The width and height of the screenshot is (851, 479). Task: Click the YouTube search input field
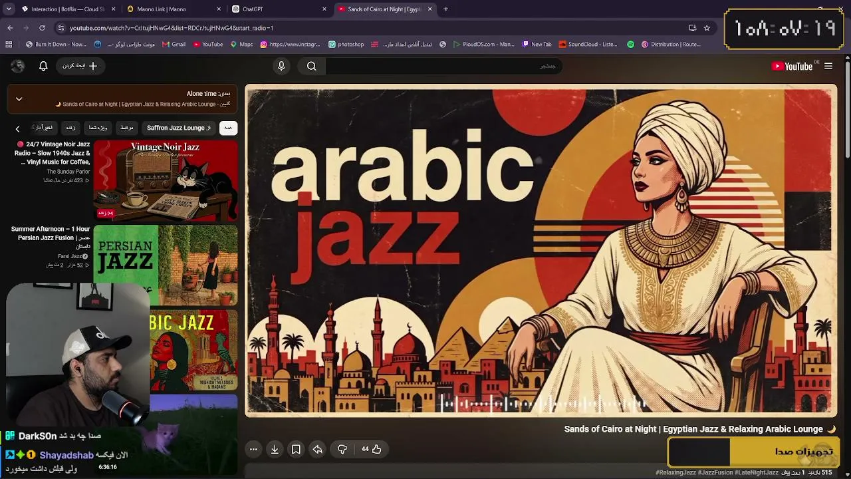point(443,66)
